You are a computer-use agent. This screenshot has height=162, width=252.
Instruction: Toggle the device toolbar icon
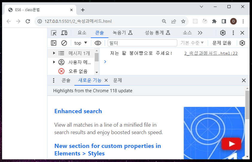64,33
